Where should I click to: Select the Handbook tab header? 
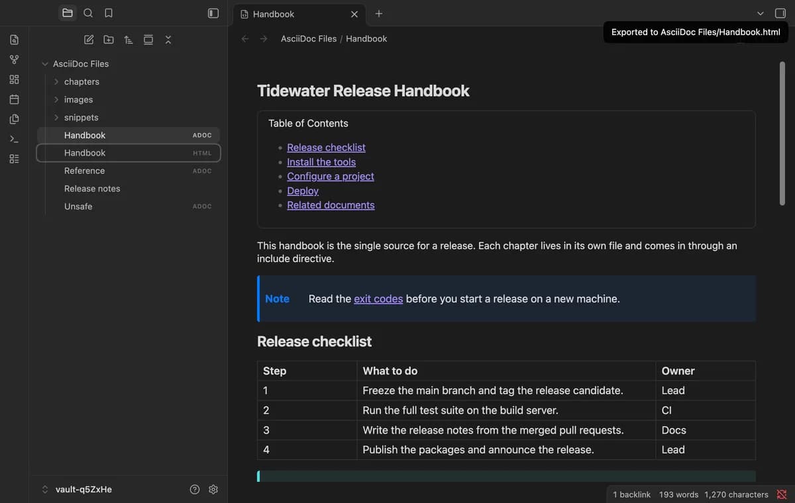click(299, 14)
